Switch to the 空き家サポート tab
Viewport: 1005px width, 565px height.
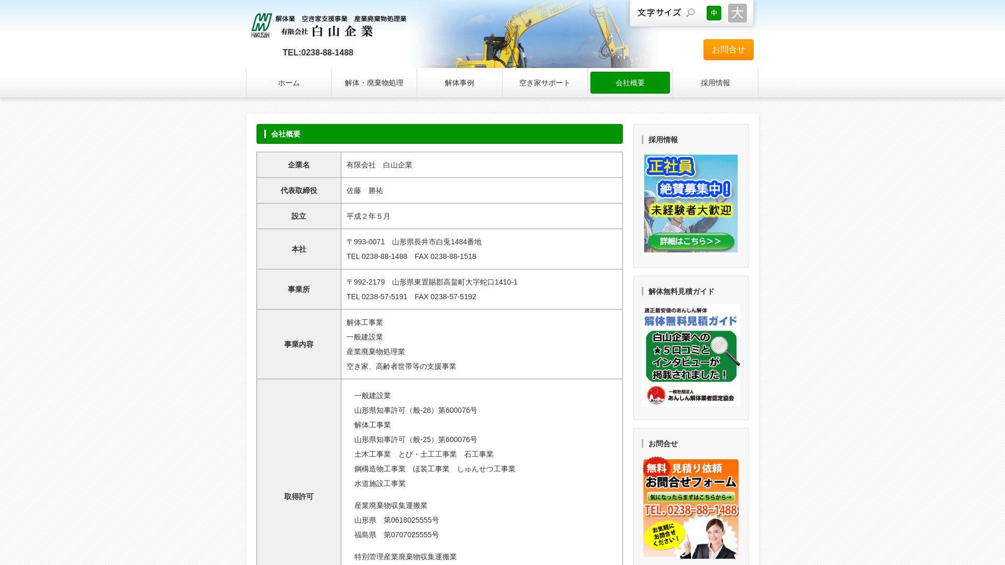click(544, 82)
